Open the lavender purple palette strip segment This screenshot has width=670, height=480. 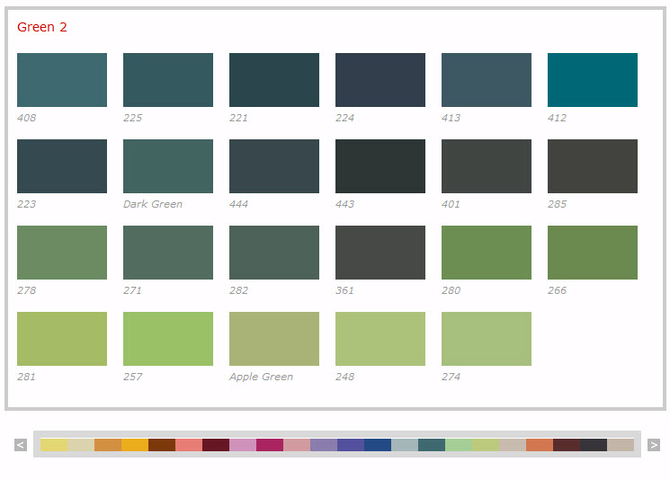pyautogui.click(x=324, y=445)
